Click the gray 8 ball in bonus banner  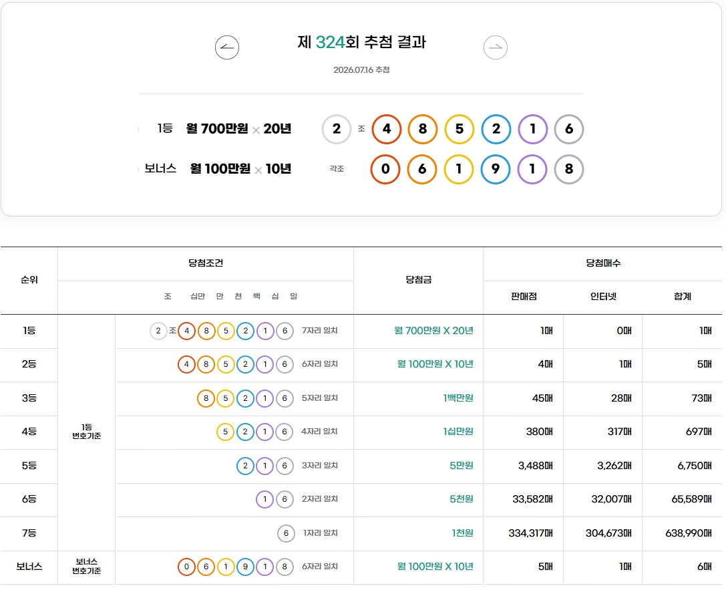[x=569, y=169]
